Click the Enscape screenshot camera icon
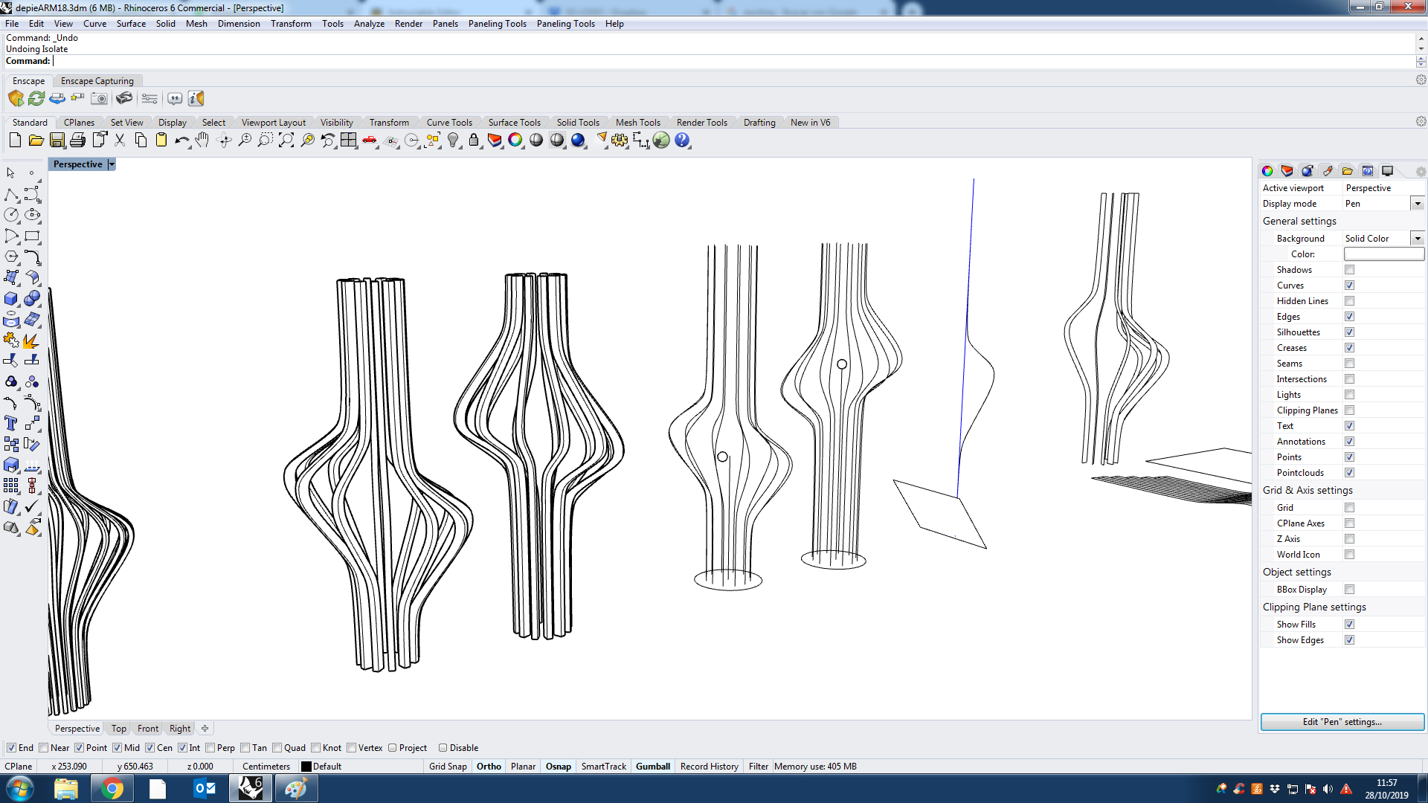Screen dimensions: 1428x803 [x=99, y=98]
